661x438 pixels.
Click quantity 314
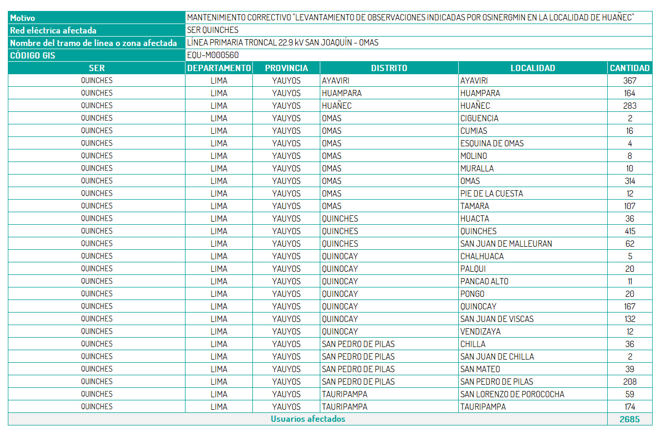tap(630, 181)
